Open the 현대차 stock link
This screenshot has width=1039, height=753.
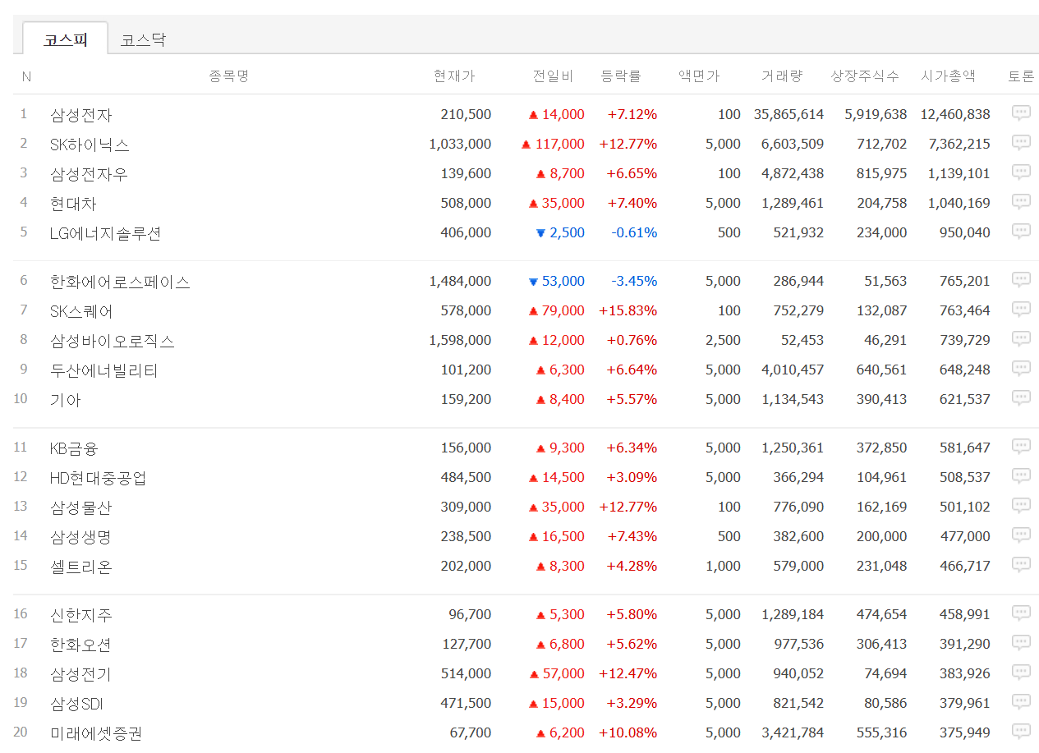point(73,204)
